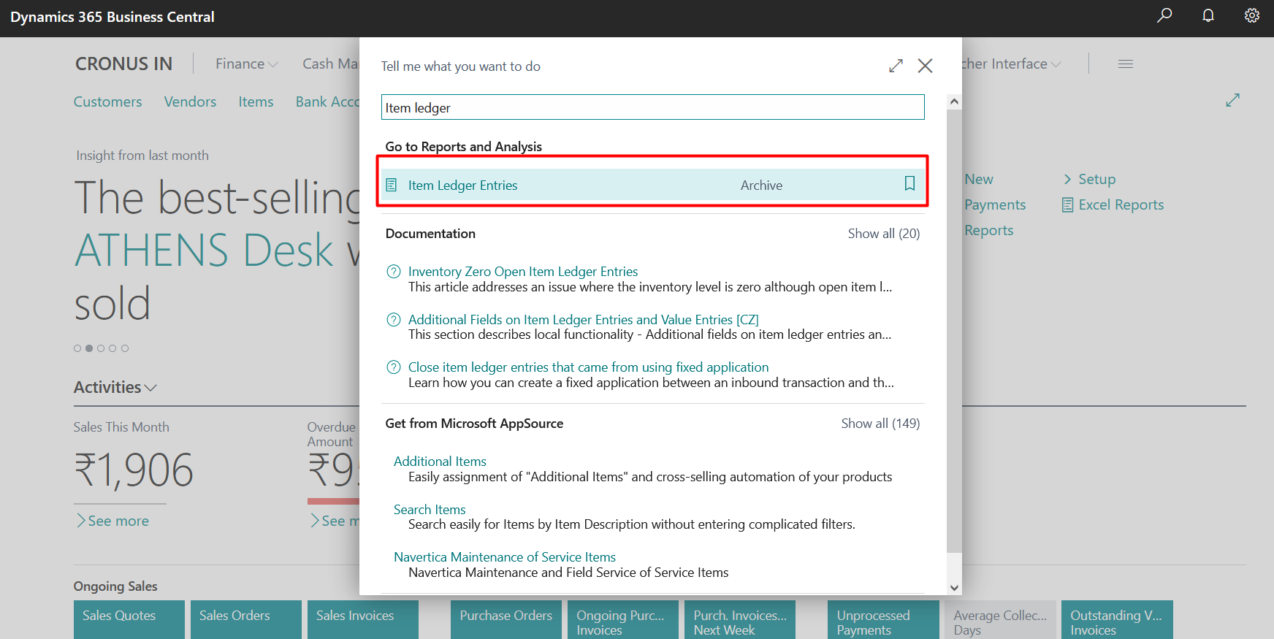Close the Tell Me dialog
1274x639 pixels.
925,66
